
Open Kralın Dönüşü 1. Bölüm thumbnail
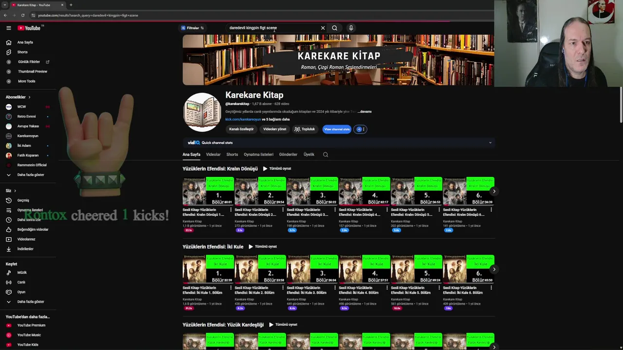[208, 192]
